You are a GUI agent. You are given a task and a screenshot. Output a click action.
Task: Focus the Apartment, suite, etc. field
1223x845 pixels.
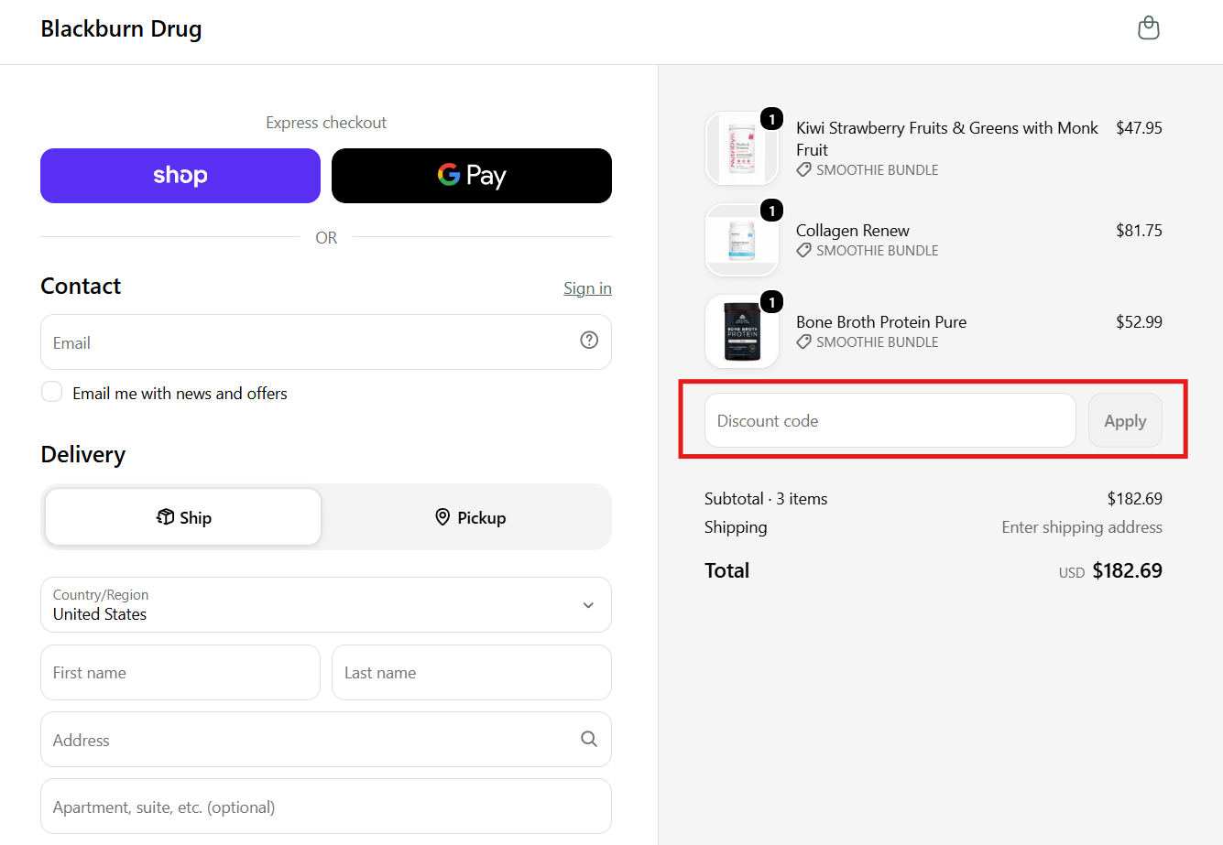tap(326, 807)
